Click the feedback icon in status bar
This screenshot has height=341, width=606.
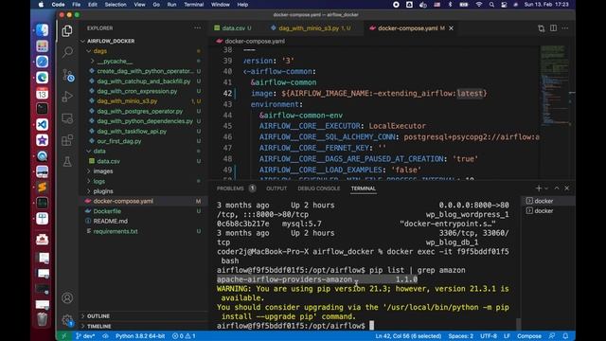point(552,336)
